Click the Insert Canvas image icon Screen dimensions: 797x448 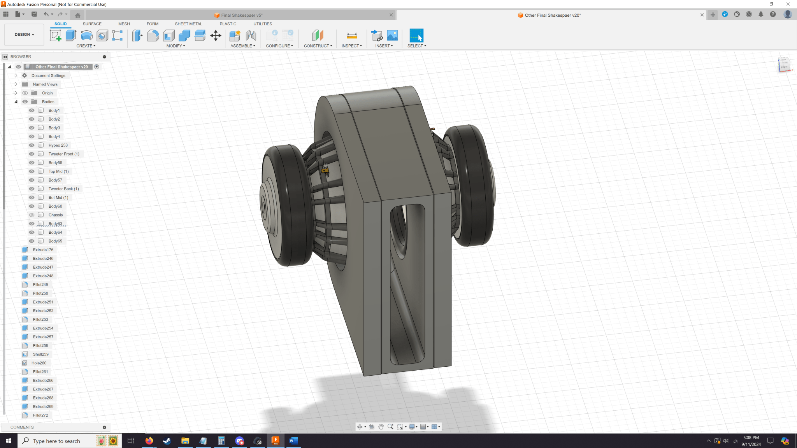392,35
